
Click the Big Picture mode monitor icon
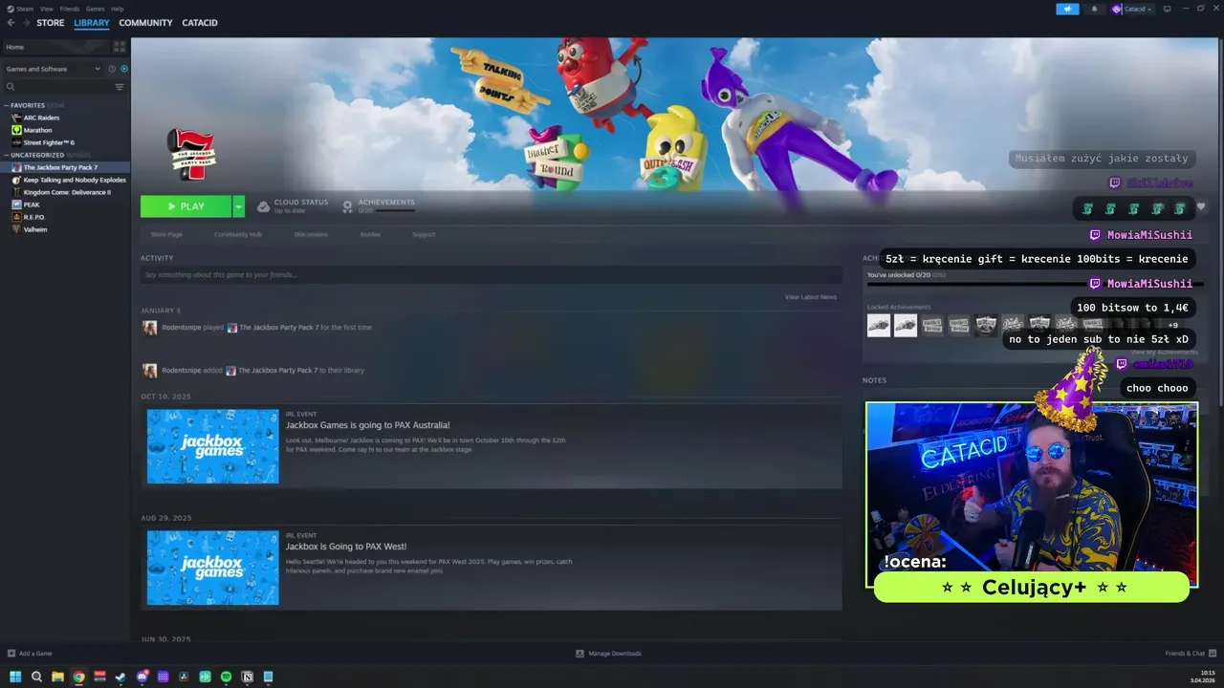coord(1167,9)
